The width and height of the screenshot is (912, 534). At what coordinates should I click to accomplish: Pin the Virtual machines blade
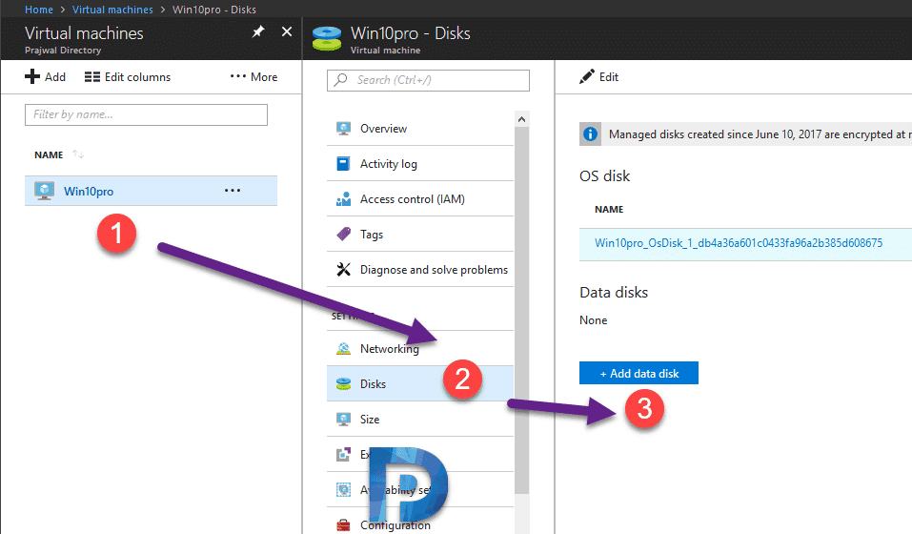258,32
